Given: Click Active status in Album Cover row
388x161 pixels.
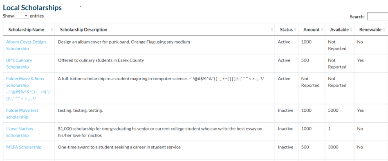Looking at the screenshot, I should [x=284, y=42].
